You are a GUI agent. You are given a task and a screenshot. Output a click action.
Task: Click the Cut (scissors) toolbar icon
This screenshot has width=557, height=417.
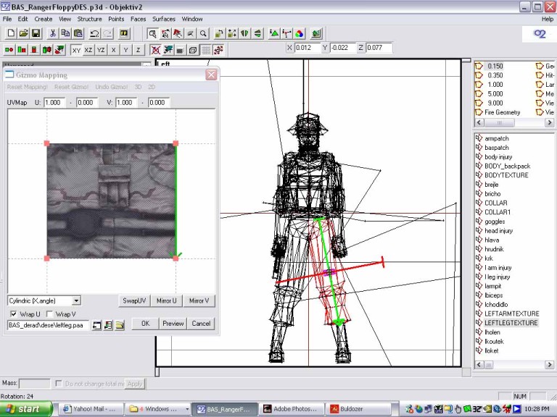point(53,33)
